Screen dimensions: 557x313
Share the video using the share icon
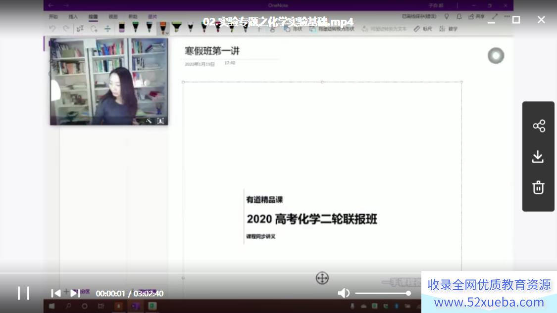coord(539,126)
